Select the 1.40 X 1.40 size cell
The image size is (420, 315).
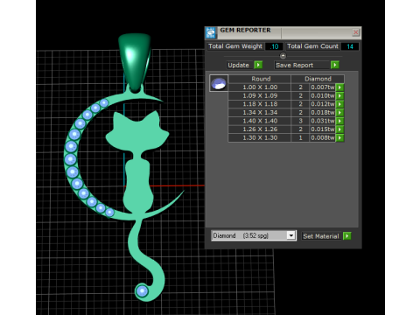point(260,121)
